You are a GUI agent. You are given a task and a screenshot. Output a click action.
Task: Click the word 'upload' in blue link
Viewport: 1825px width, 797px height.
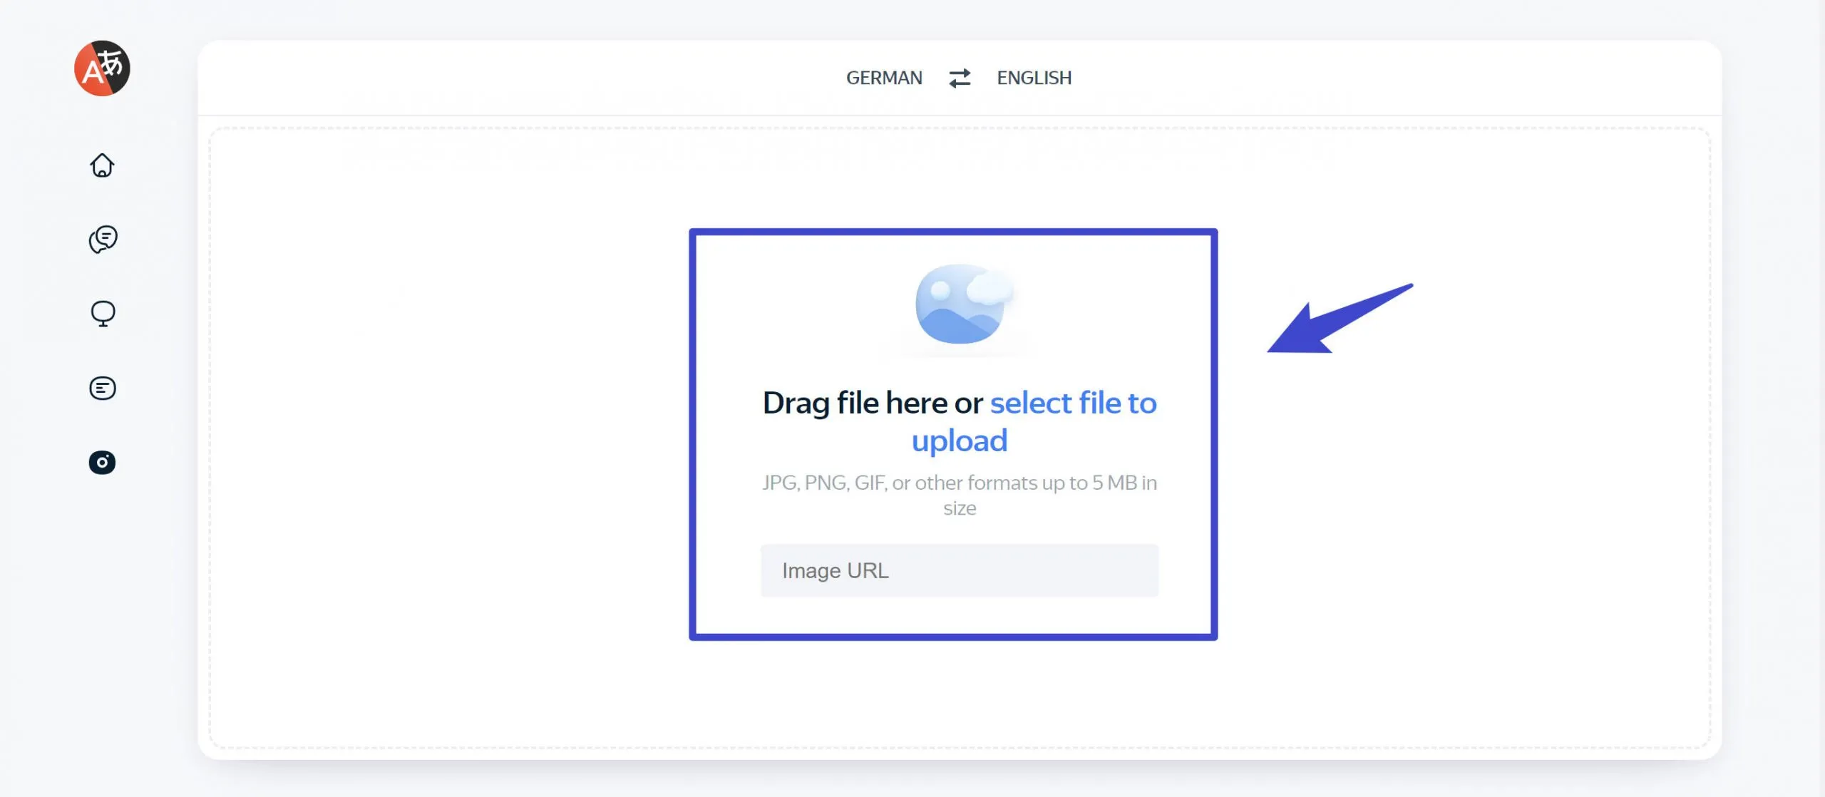tap(960, 441)
